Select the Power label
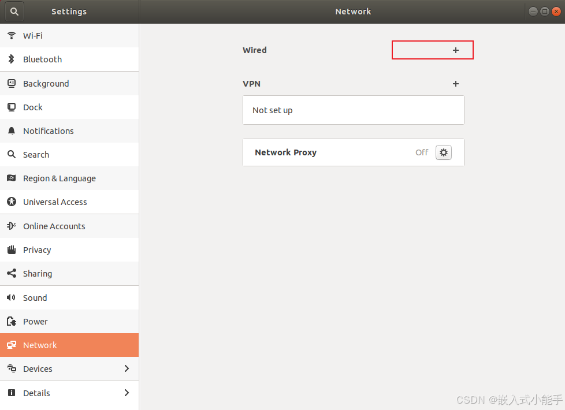 pyautogui.click(x=35, y=322)
